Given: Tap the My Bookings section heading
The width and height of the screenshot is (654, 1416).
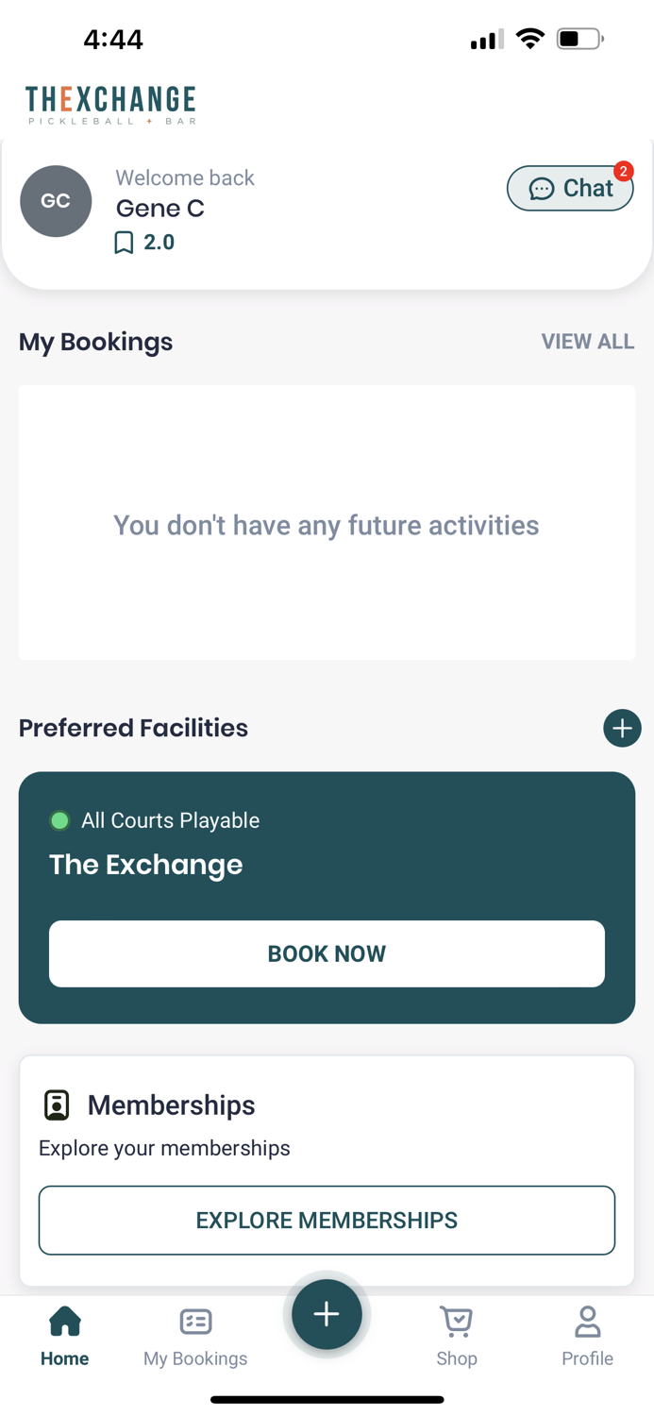Looking at the screenshot, I should pos(95,342).
